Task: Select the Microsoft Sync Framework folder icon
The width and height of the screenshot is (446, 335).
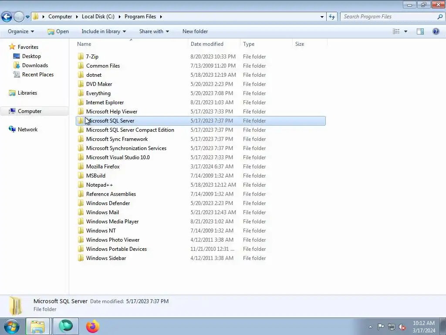Action: point(81,139)
